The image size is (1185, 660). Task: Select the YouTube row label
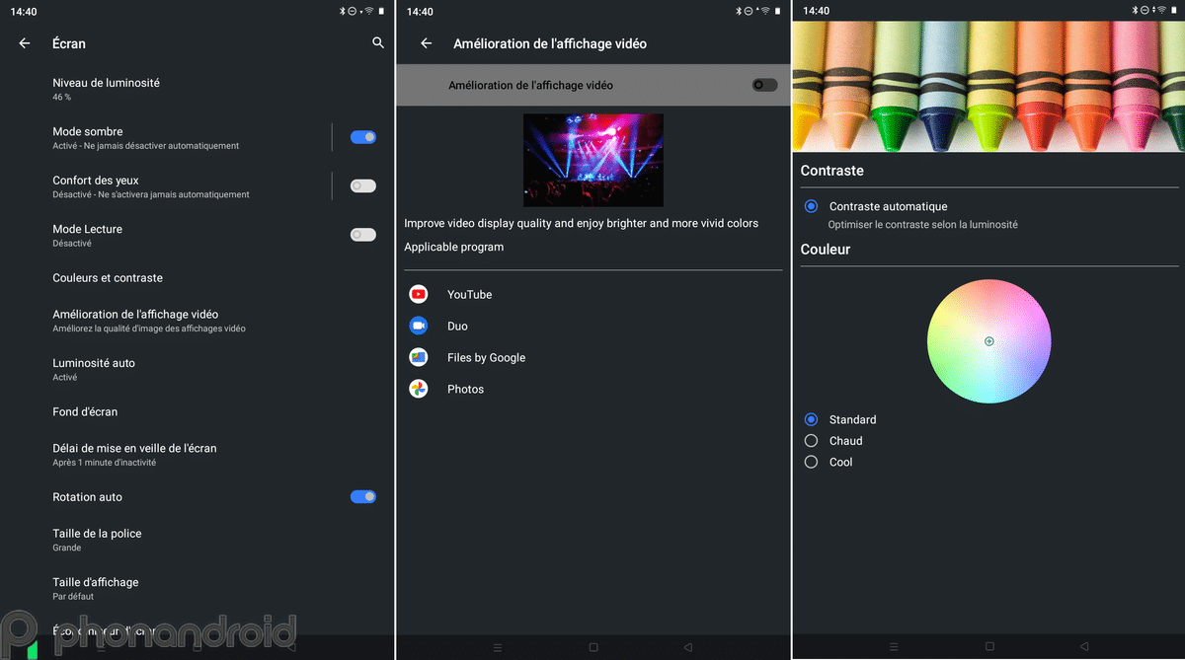[469, 295]
